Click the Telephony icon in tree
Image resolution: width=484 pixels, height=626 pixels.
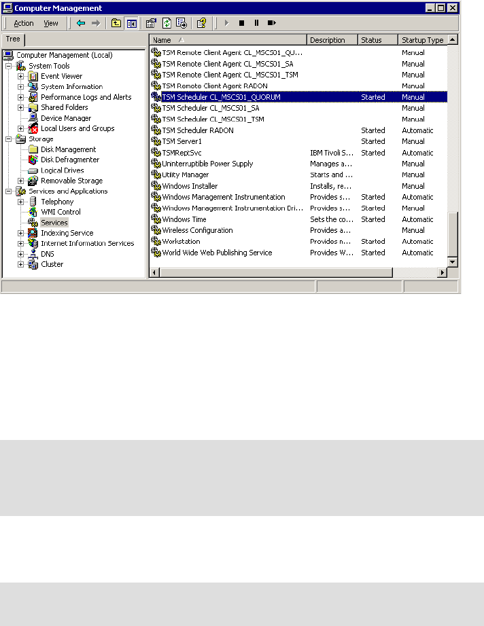[x=33, y=202]
